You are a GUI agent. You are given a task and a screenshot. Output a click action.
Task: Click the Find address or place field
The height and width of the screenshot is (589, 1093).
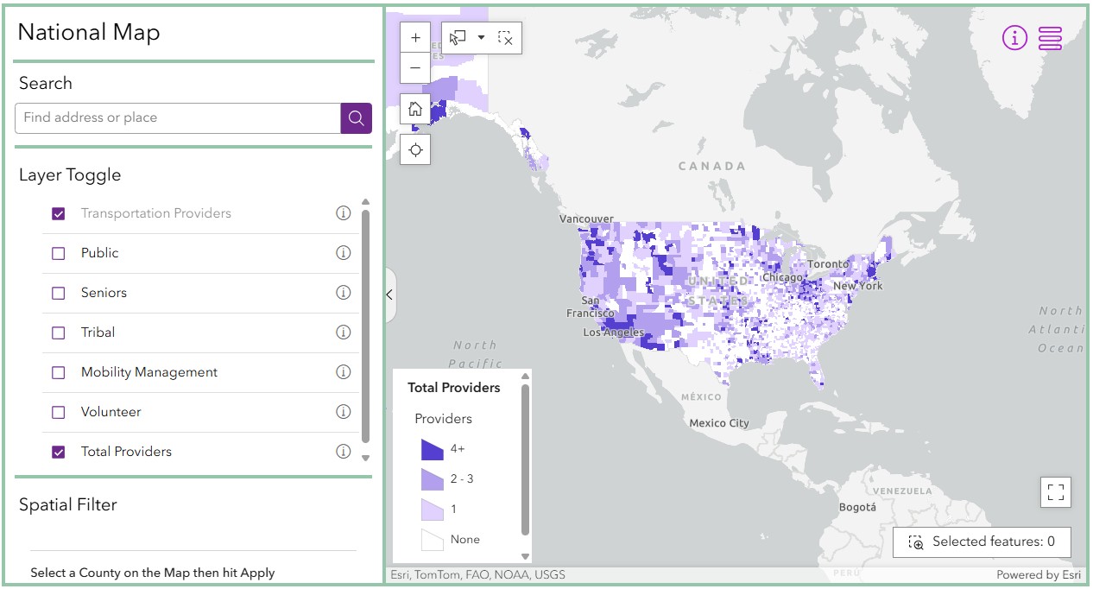178,118
